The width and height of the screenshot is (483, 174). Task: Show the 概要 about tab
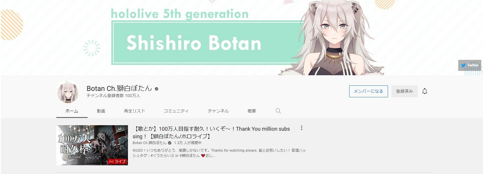pos(252,111)
